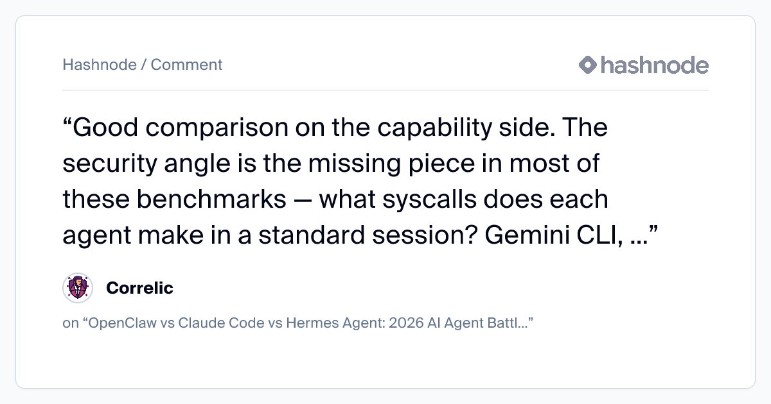Viewport: 771px width, 404px height.
Task: Select "Hashnode" in the breadcrumb
Action: (100, 65)
